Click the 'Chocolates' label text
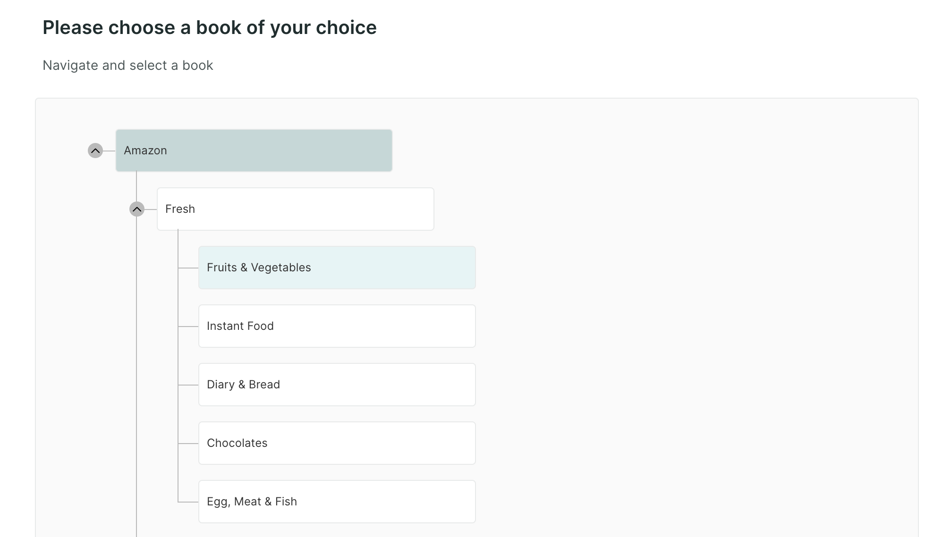The image size is (951, 537). (237, 443)
